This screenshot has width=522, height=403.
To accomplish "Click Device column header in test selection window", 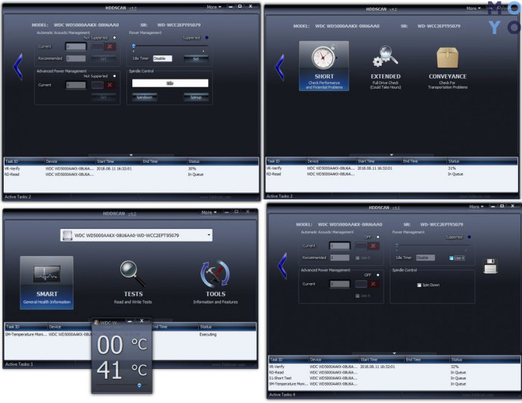I will (331, 161).
